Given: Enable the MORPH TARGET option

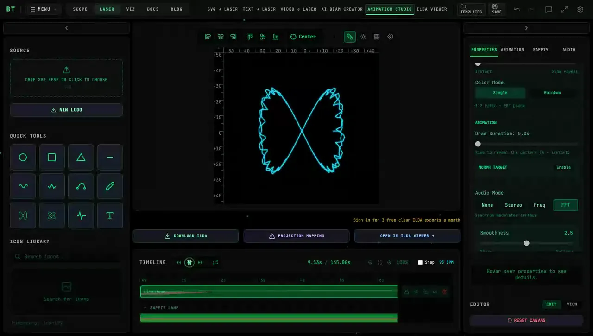Looking at the screenshot, I should (x=564, y=167).
